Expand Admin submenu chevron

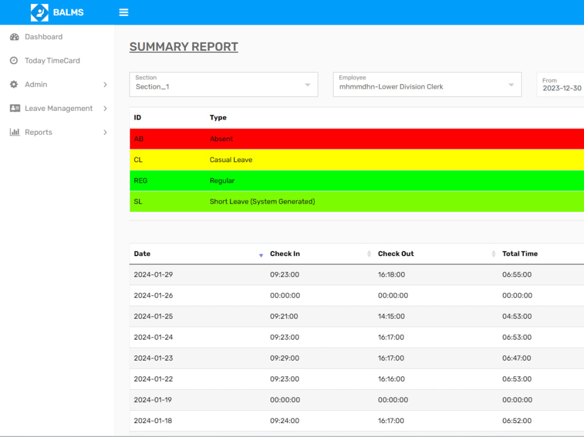click(x=105, y=85)
